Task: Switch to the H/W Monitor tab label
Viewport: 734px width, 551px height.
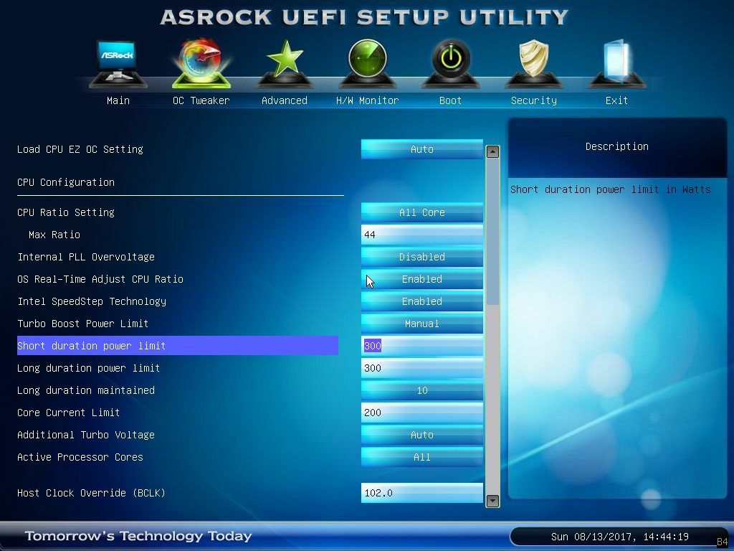Action: [x=368, y=100]
